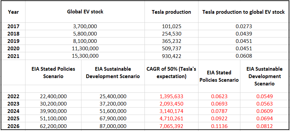Click the red 4,710,261 projection cell

click(171, 118)
